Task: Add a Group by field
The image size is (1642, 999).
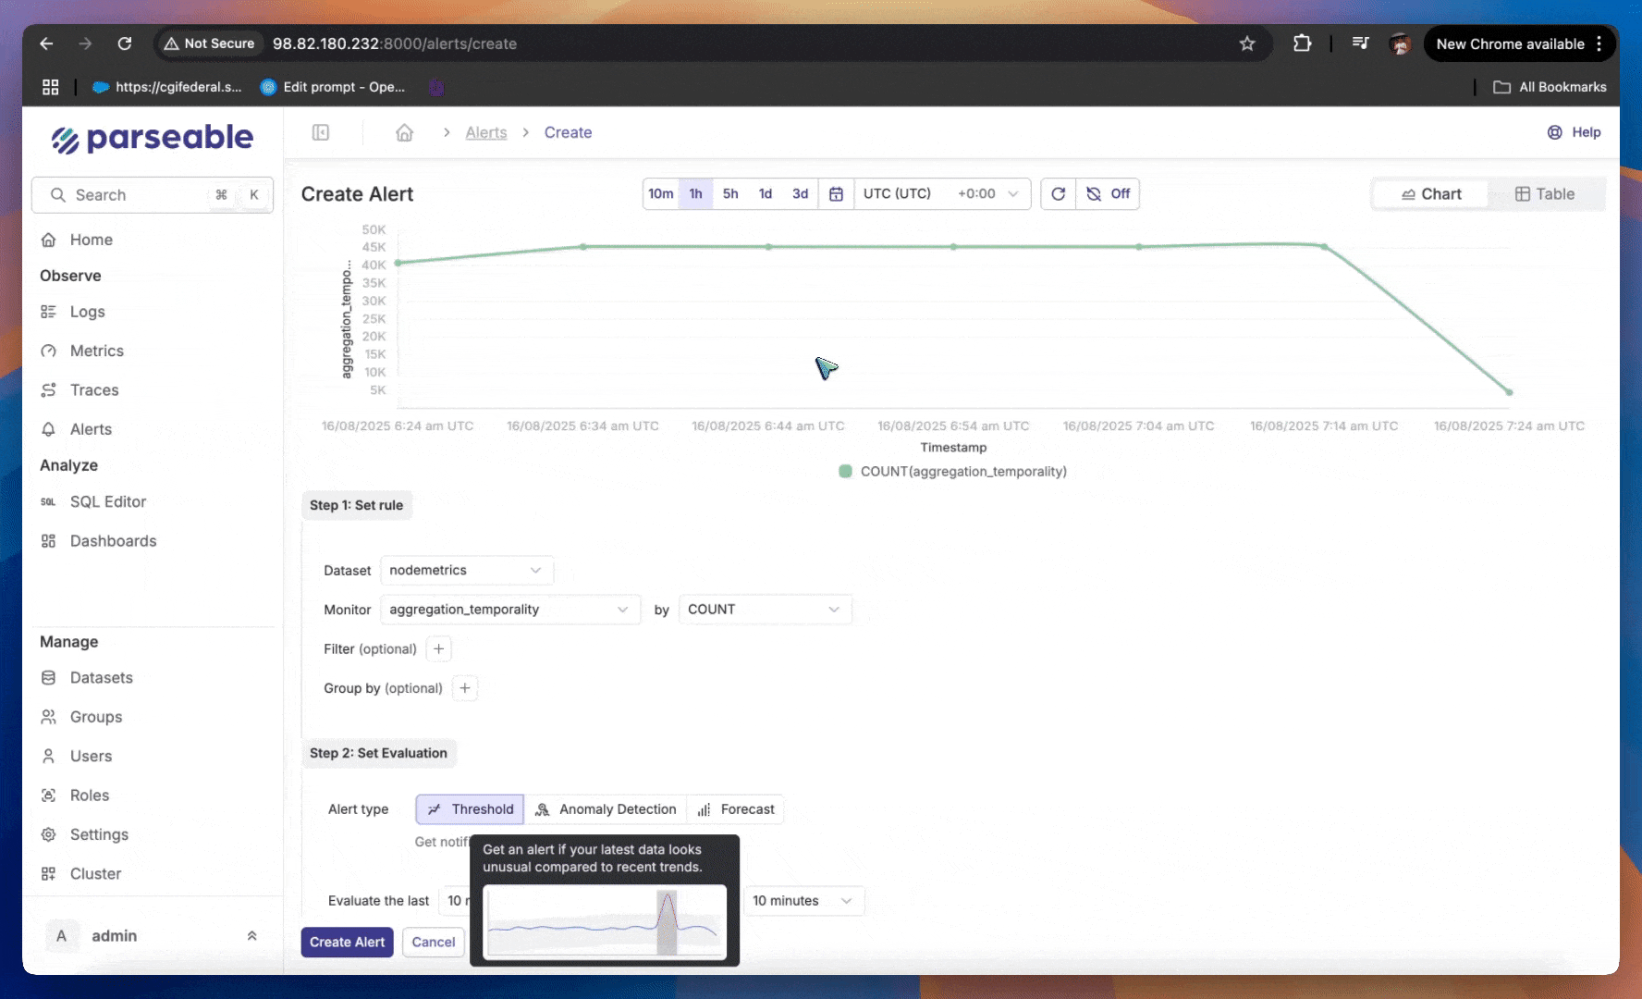Action: pos(465,688)
